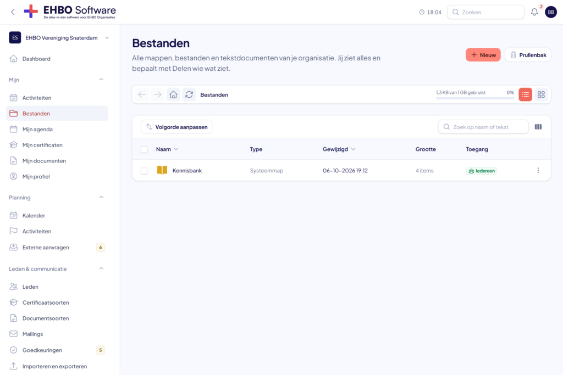Go to the files home folder icon
Screen dimensions: 563x375
coord(173,94)
